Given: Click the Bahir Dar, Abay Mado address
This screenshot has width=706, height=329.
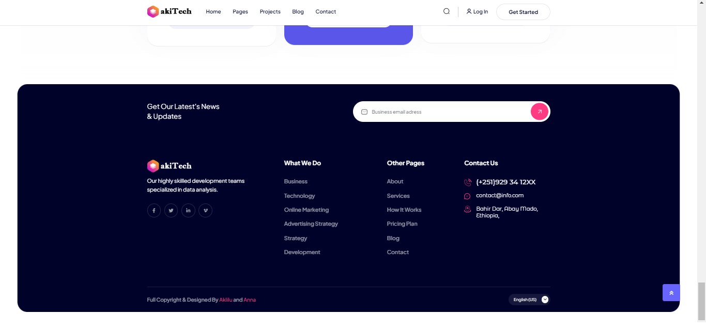Looking at the screenshot, I should 507,212.
